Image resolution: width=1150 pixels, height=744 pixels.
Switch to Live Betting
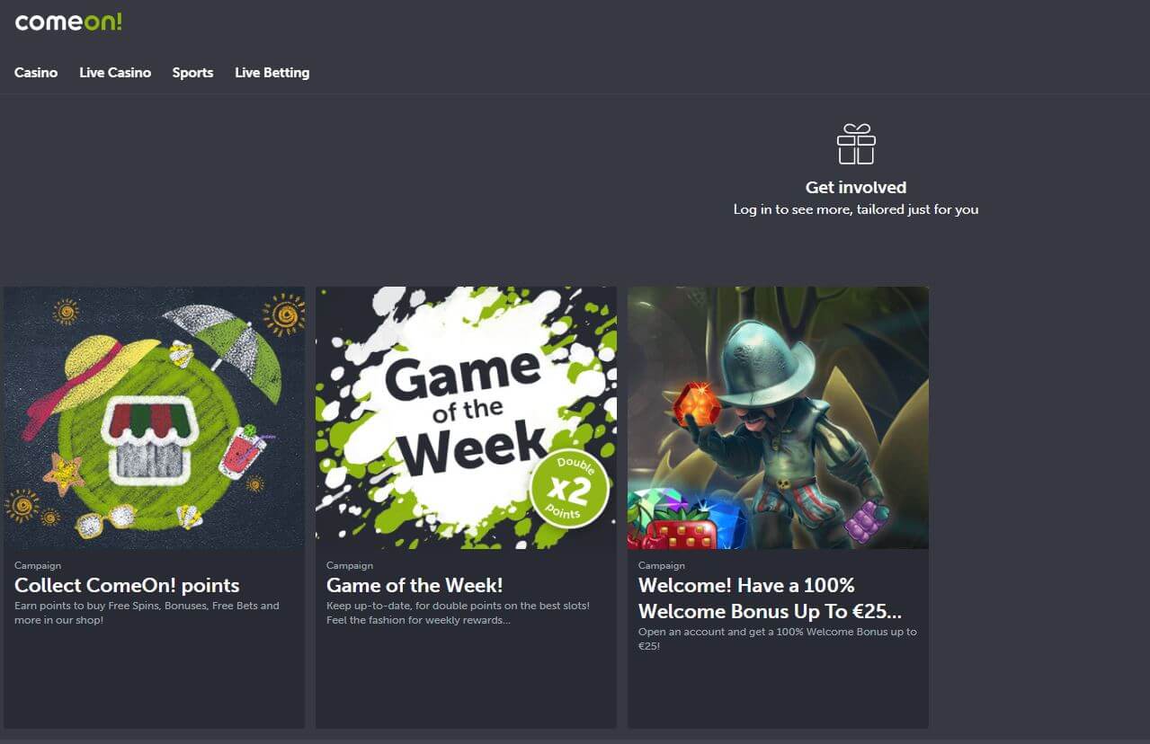click(272, 73)
